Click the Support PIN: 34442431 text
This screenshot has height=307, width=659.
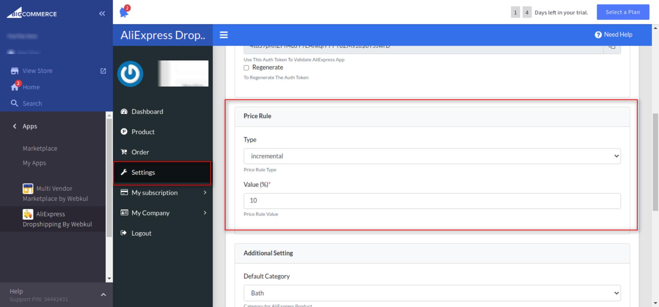click(39, 299)
